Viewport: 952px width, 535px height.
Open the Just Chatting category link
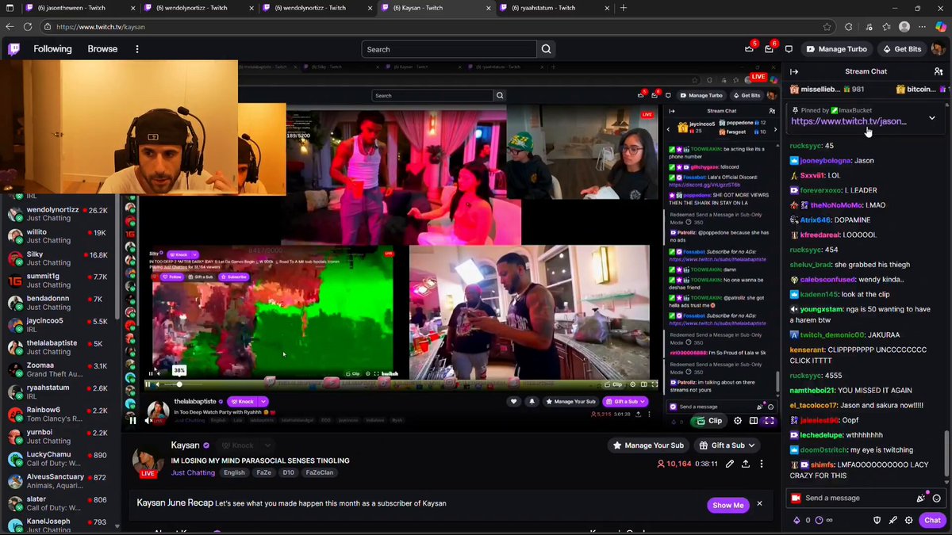[193, 472]
